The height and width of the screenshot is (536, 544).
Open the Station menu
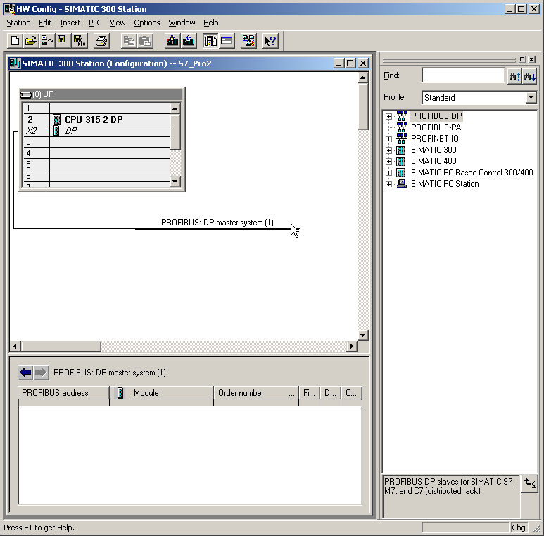pos(19,23)
